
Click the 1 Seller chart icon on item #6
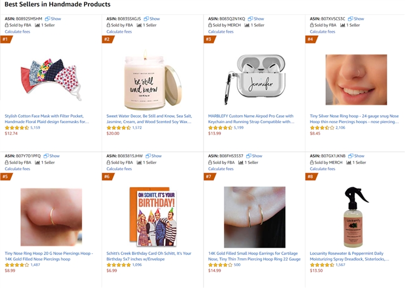(139, 162)
